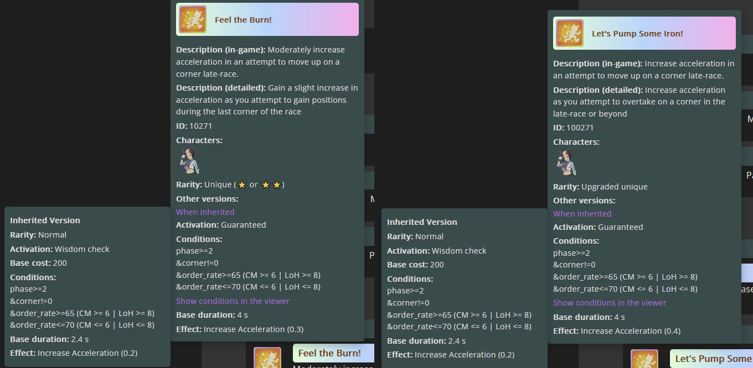
Task: Click 'Rarity: Unique' line in Feel the Burn! tooltip
Action: (230, 185)
